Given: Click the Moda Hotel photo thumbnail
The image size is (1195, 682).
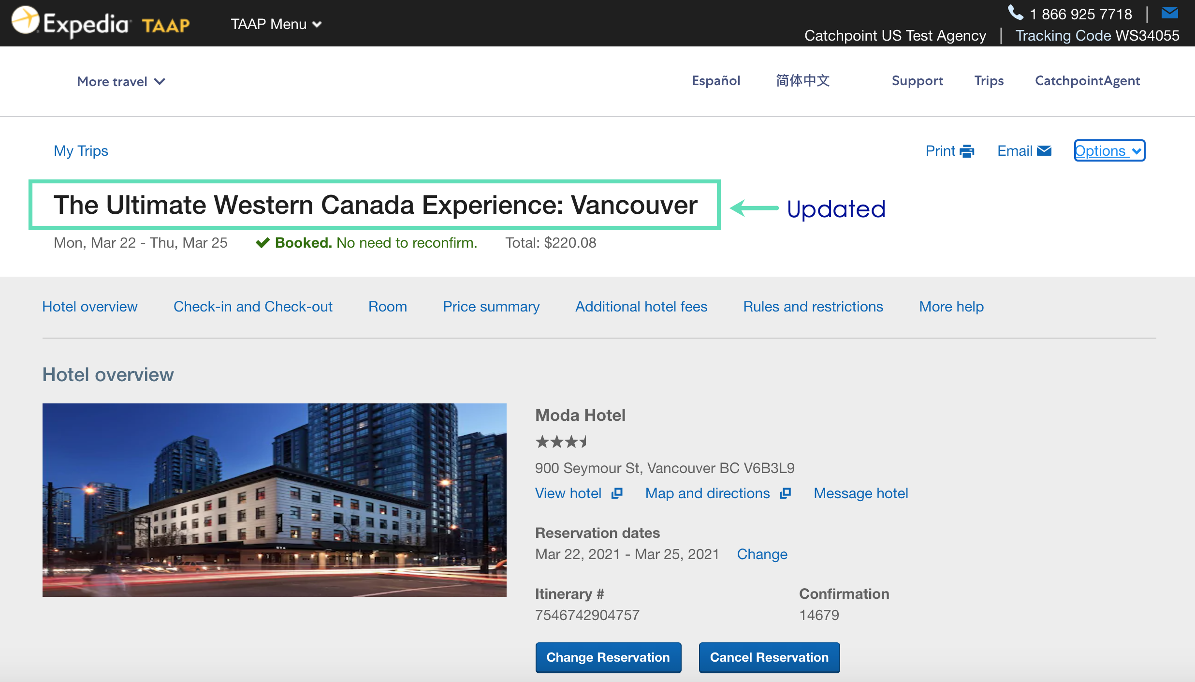Looking at the screenshot, I should (275, 500).
